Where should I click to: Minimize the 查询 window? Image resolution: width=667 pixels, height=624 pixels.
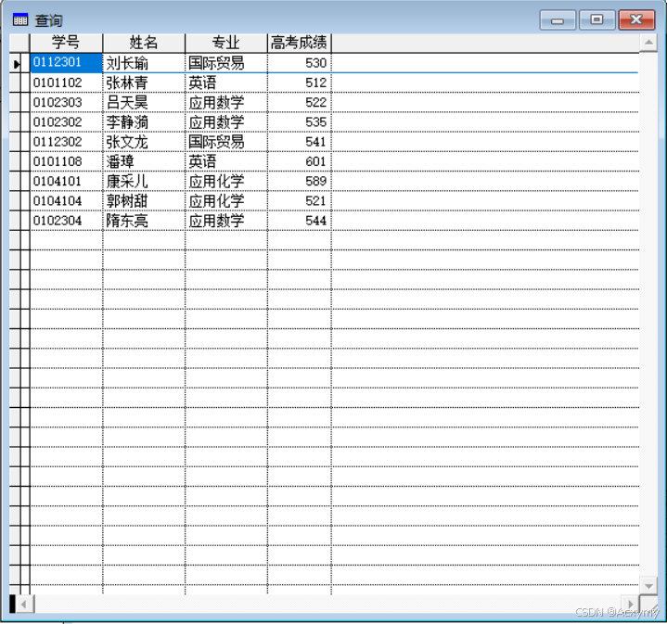[558, 20]
